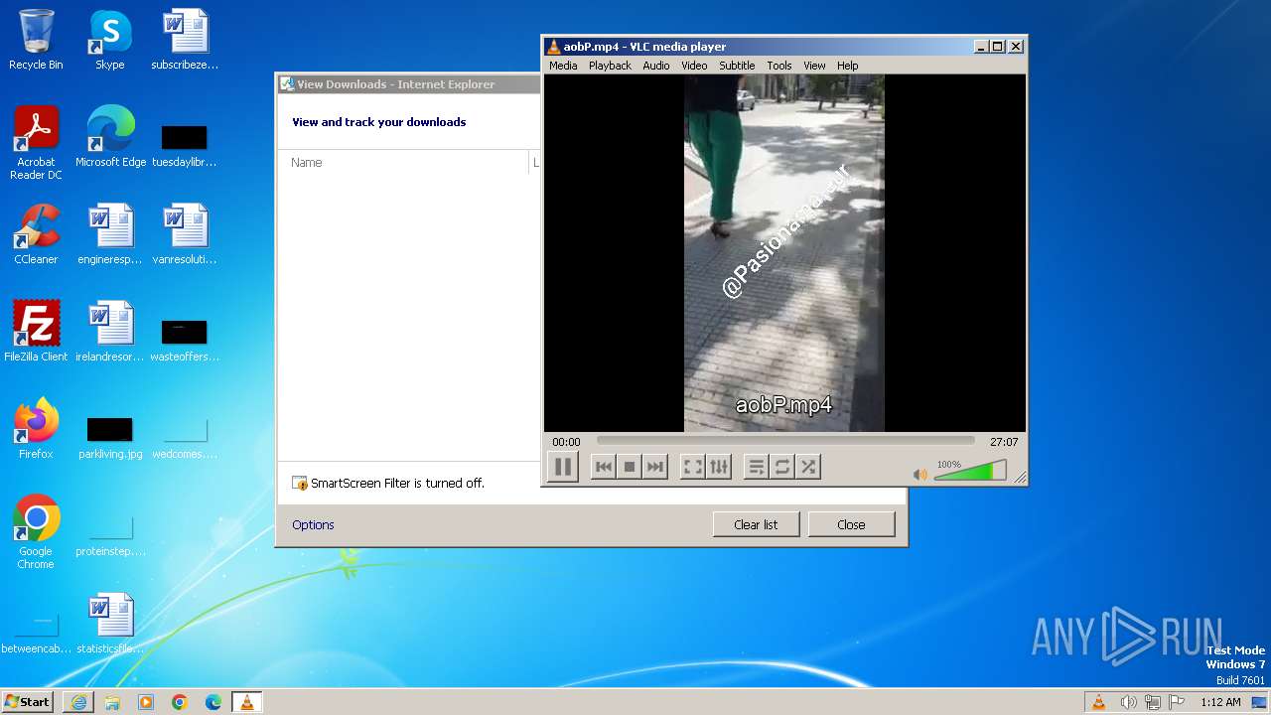Image resolution: width=1271 pixels, height=715 pixels.
Task: Open Internet Explorer from taskbar
Action: (x=78, y=702)
